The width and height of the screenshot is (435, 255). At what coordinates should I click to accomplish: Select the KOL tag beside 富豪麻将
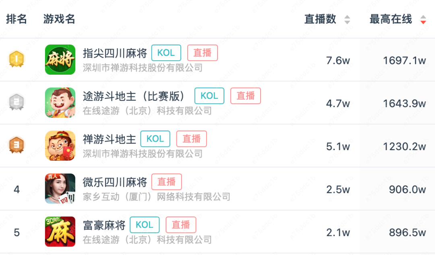(145, 225)
